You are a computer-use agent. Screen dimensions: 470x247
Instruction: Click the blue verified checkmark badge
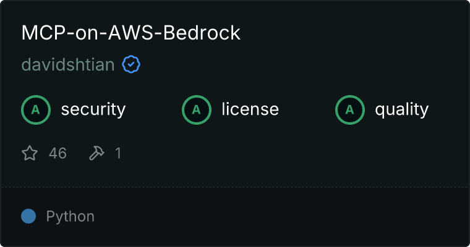click(131, 64)
